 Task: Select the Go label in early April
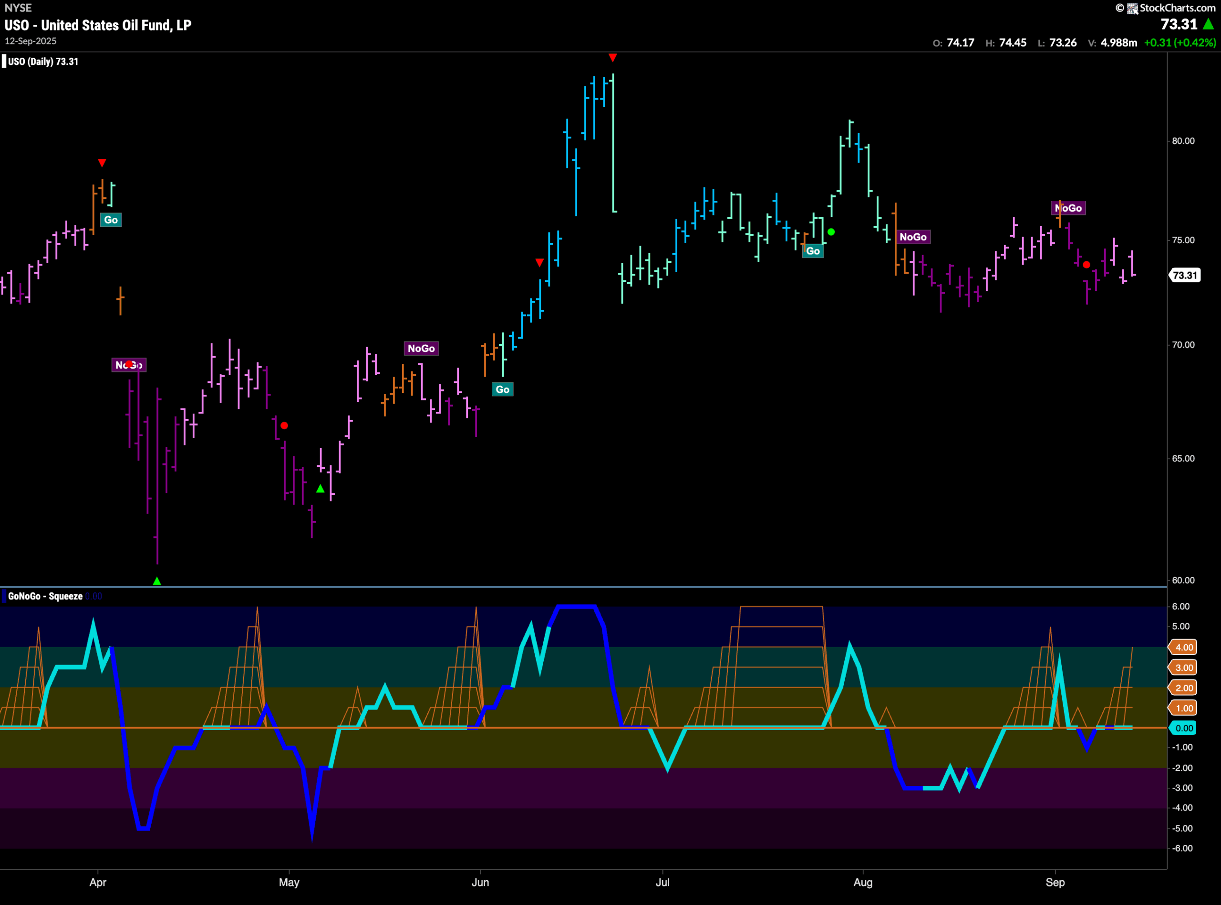point(111,220)
